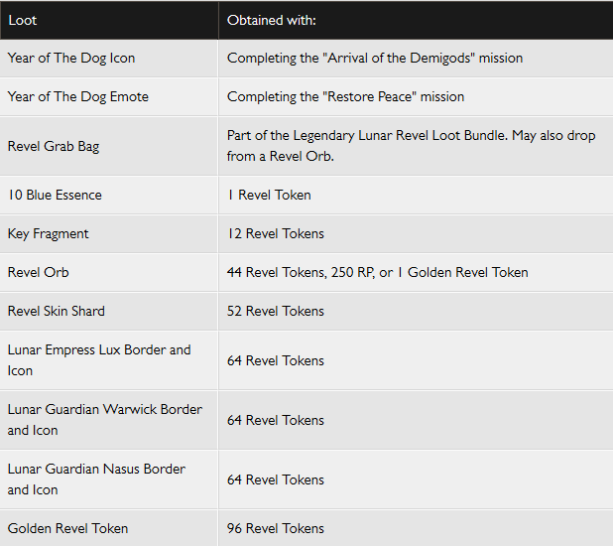Screen dimensions: 613x547
Task: Select the "10 Blue Essence" cell
Action: 55,195
